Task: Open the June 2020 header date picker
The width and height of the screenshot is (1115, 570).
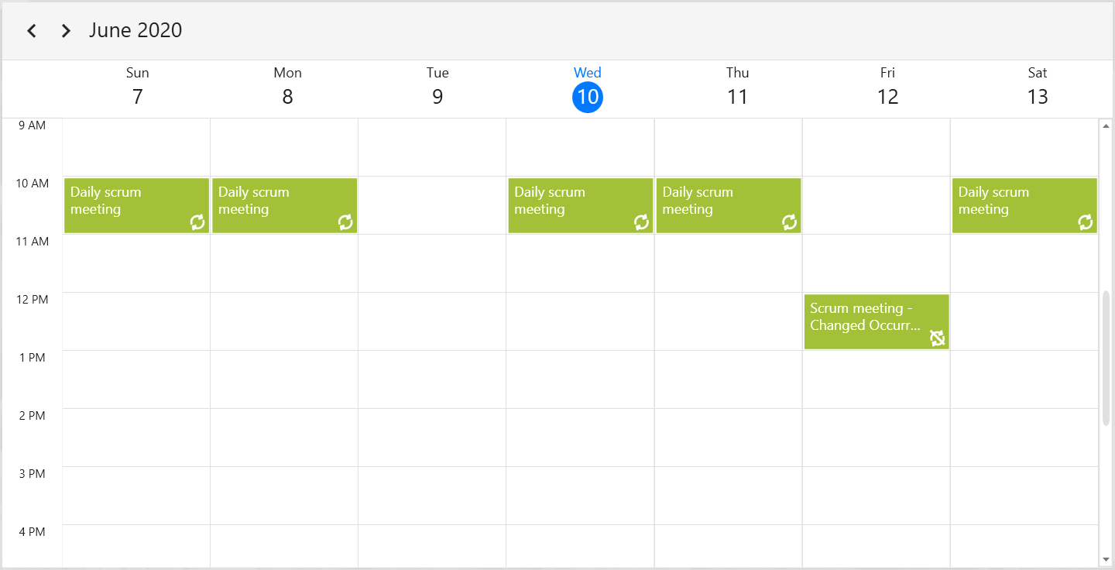Action: (136, 30)
